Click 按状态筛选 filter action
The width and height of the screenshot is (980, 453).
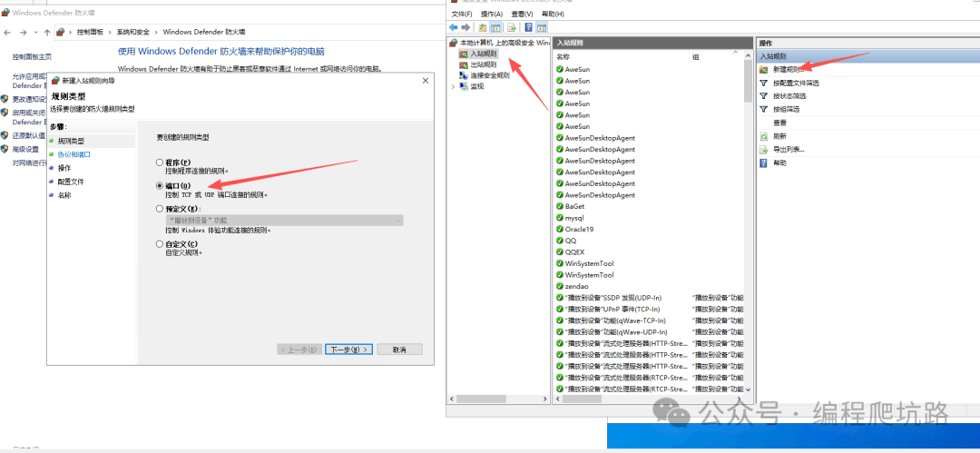[x=789, y=95]
